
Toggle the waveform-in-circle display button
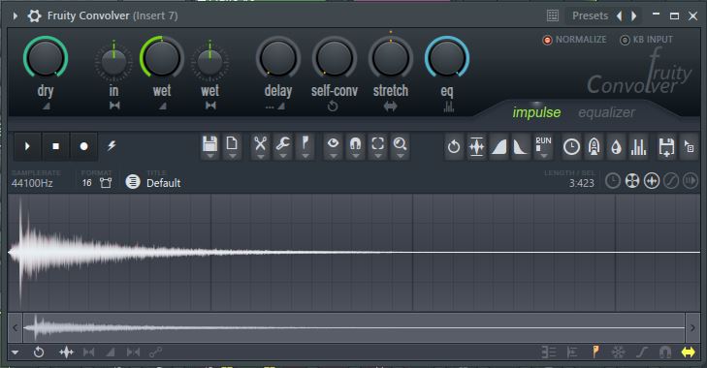pos(652,181)
